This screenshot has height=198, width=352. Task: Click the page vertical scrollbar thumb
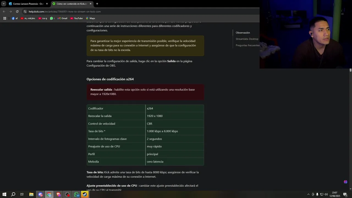(x=351, y=70)
